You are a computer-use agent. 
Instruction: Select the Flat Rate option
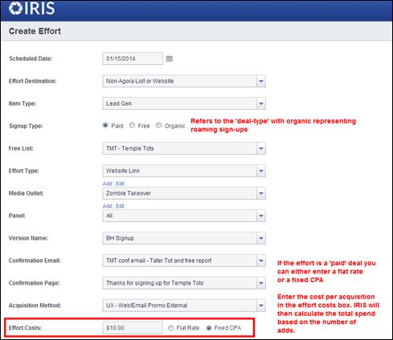coord(170,328)
